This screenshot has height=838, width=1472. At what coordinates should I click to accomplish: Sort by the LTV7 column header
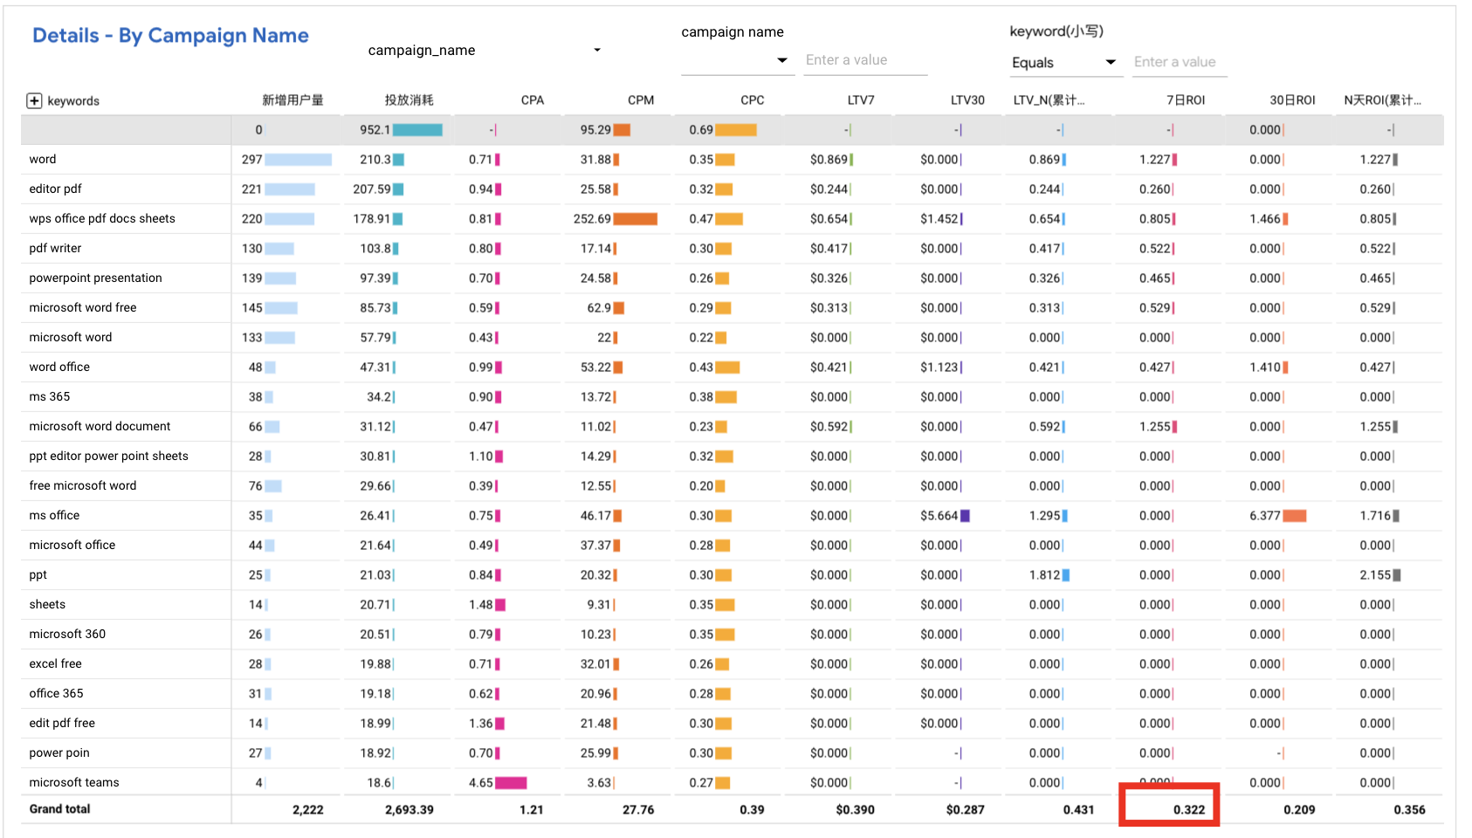tap(861, 100)
